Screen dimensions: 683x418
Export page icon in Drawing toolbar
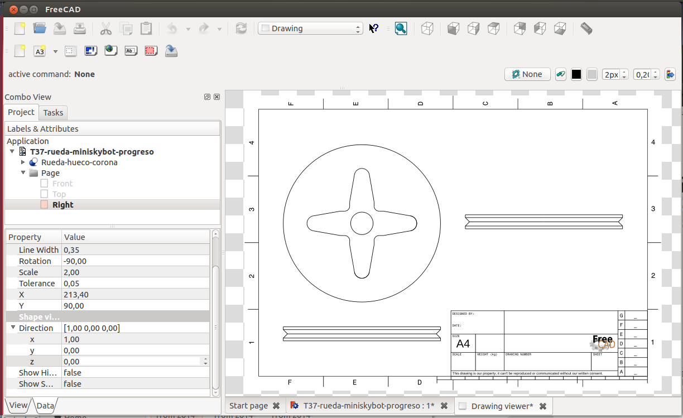[171, 51]
